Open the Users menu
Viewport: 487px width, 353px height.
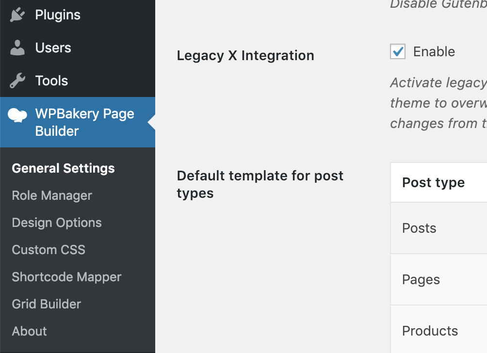click(x=78, y=48)
